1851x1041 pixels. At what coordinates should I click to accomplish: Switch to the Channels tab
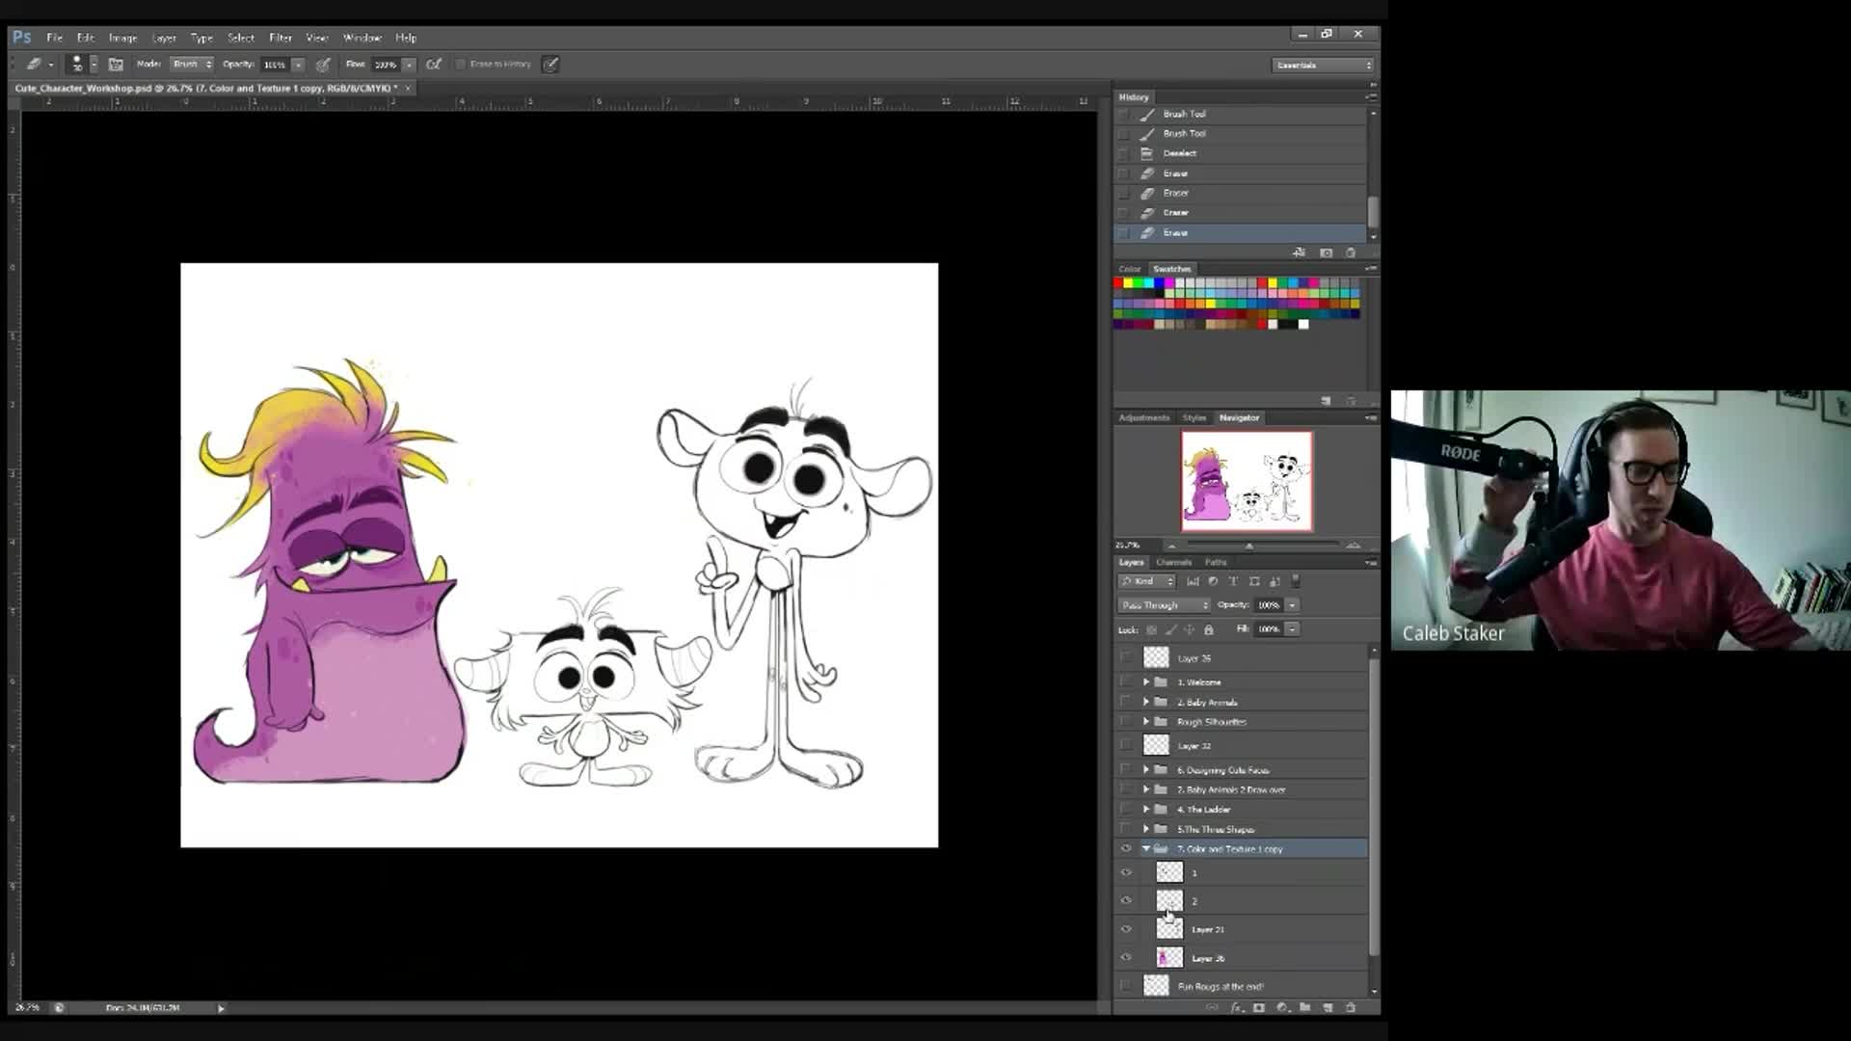(x=1173, y=562)
